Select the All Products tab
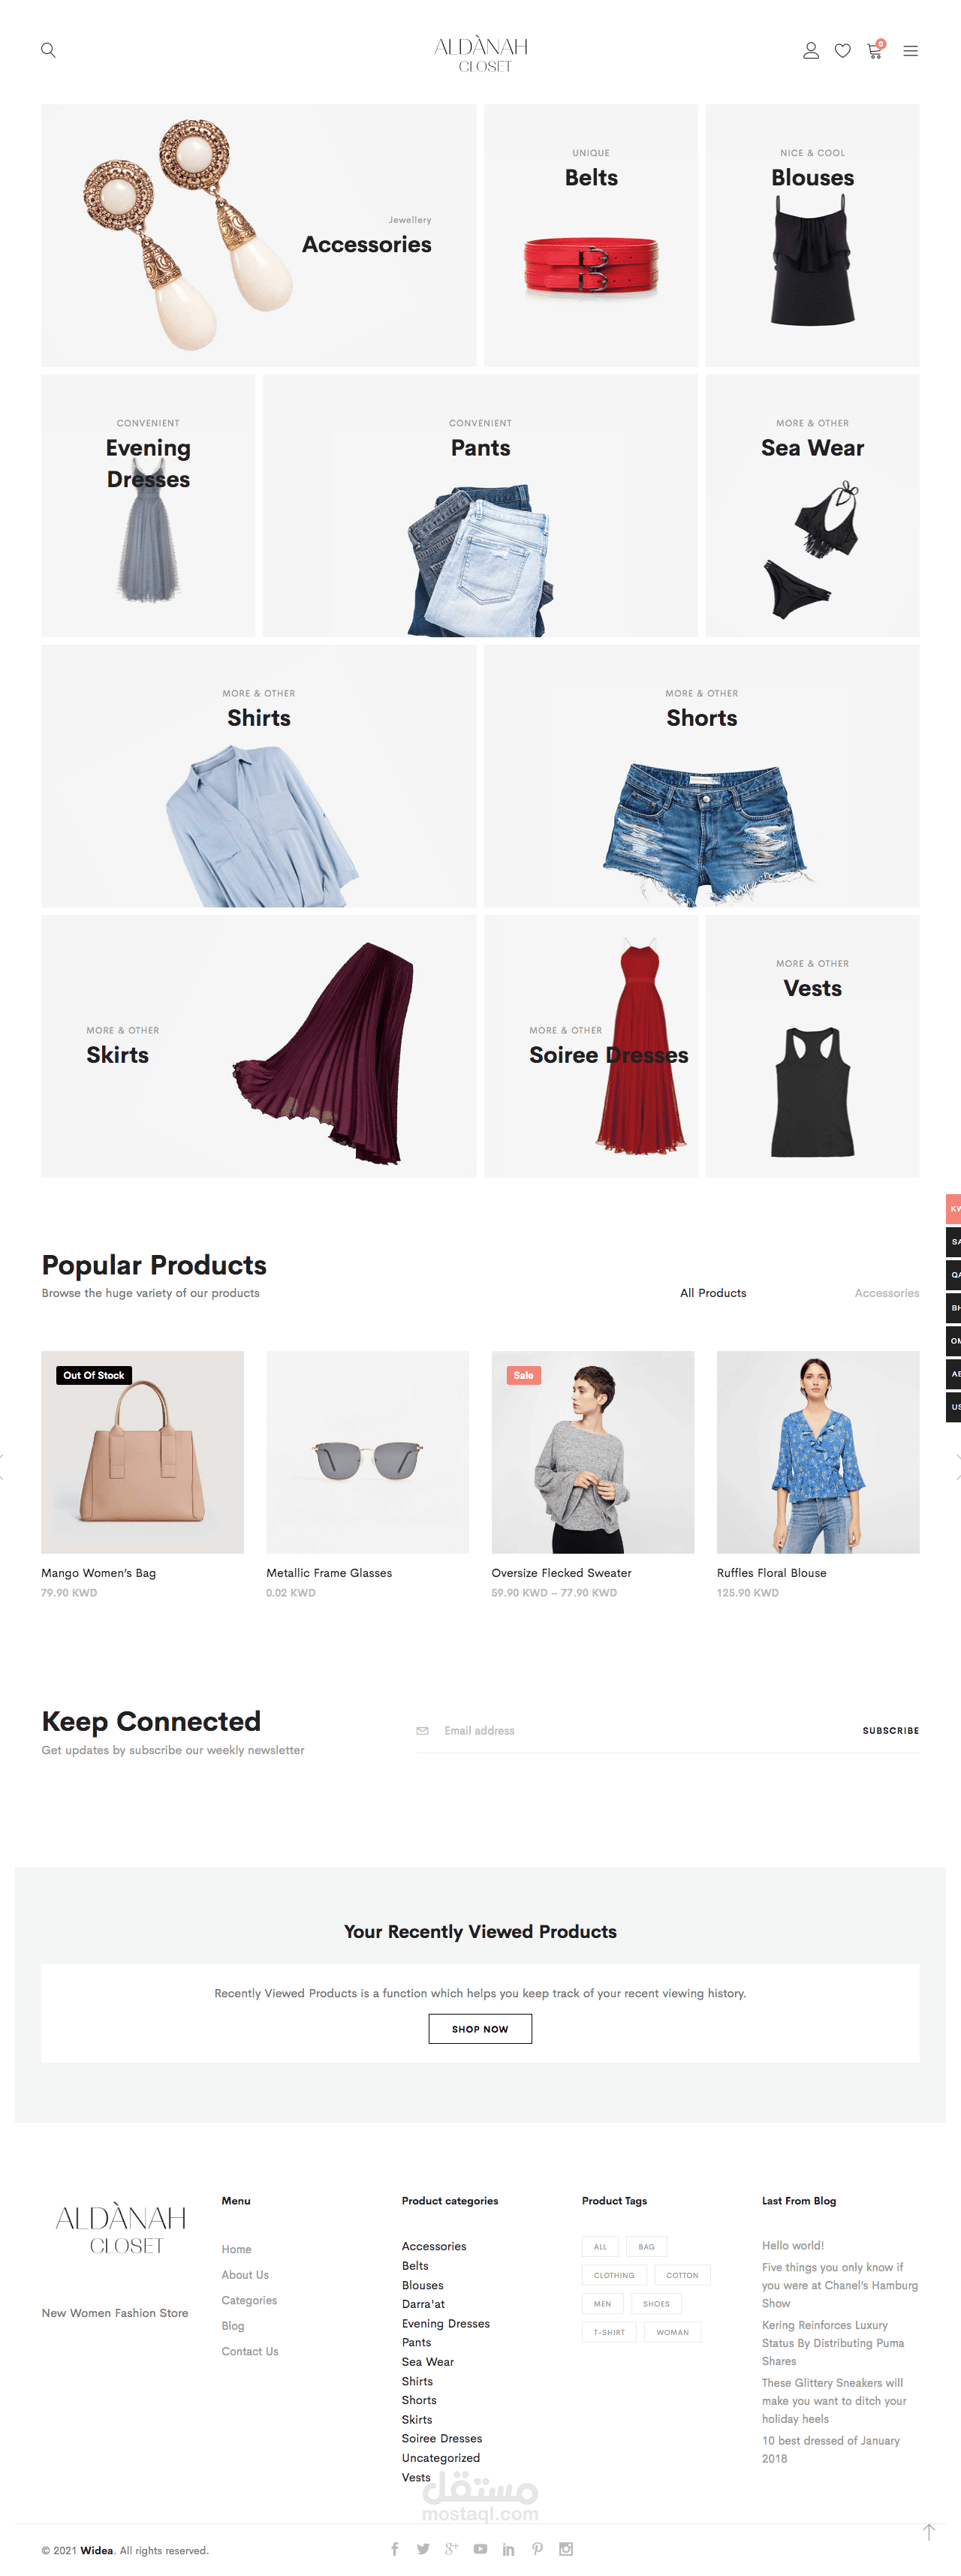The height and width of the screenshot is (2576, 961). tap(713, 1293)
